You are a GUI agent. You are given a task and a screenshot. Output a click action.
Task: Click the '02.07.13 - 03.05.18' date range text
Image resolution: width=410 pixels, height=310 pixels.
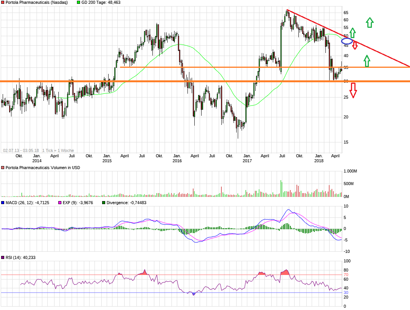click(x=21, y=150)
